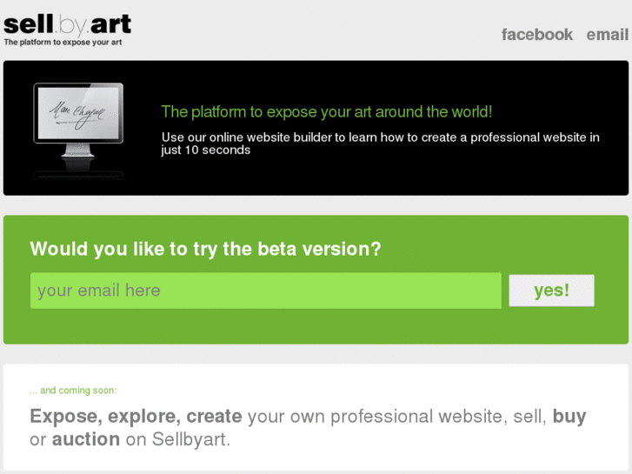Click the sell.by.art logo
The image size is (632, 474).
(67, 25)
